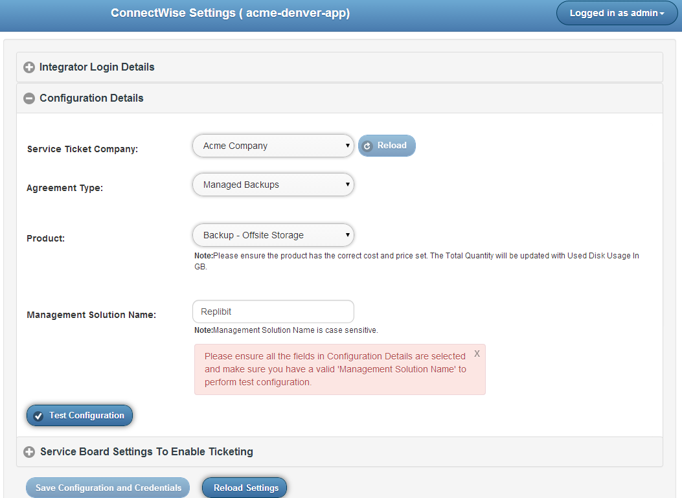Open the 'Logged in as admin' menu
The height and width of the screenshot is (498, 682).
click(617, 13)
